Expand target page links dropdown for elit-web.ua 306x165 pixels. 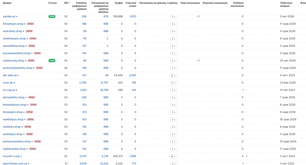[173, 76]
